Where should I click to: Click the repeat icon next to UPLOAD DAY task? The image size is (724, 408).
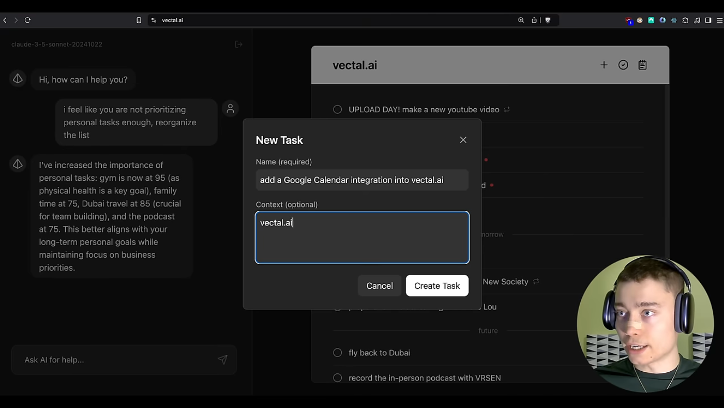click(507, 109)
